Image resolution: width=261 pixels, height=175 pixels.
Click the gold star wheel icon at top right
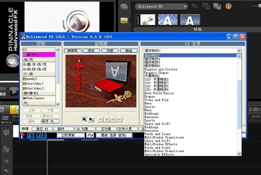(228, 6)
